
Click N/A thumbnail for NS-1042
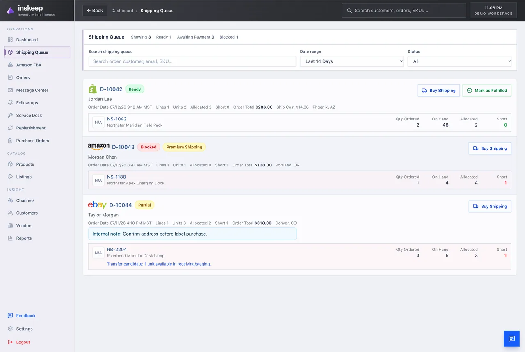coord(98,122)
